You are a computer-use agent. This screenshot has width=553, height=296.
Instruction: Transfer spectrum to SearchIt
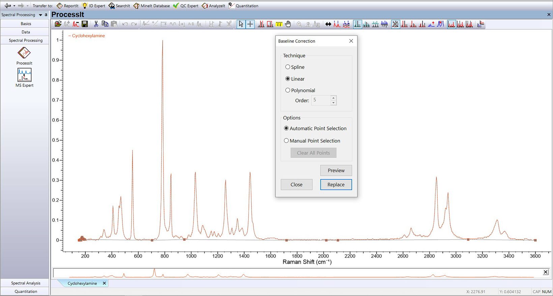coord(119,6)
